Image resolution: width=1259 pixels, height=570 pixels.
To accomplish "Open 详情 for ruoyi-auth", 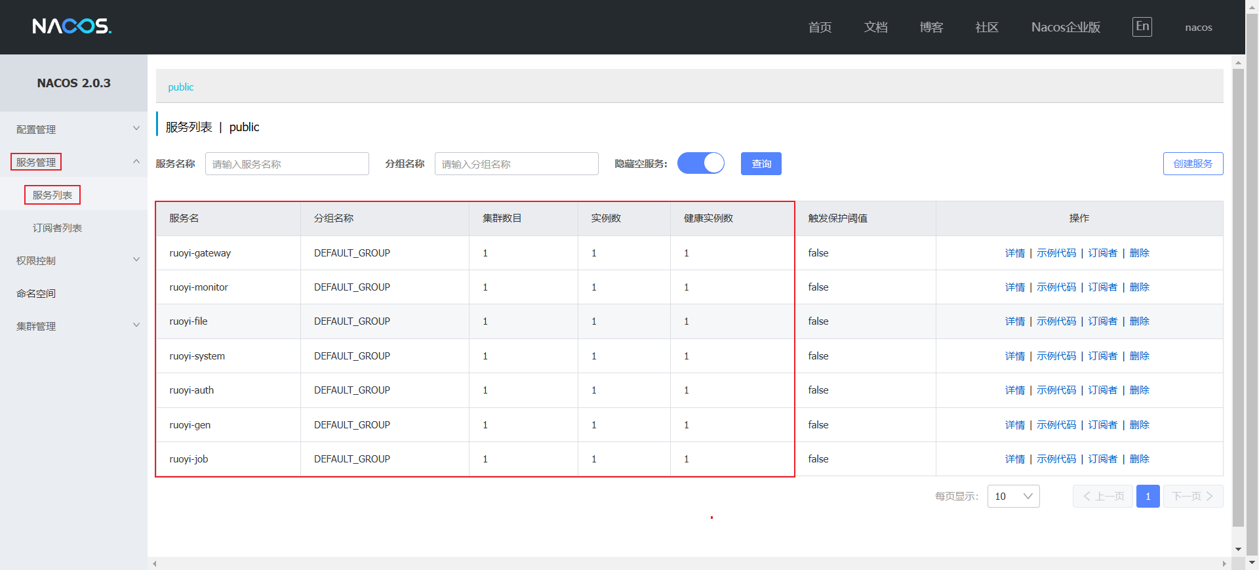I will [x=1015, y=390].
